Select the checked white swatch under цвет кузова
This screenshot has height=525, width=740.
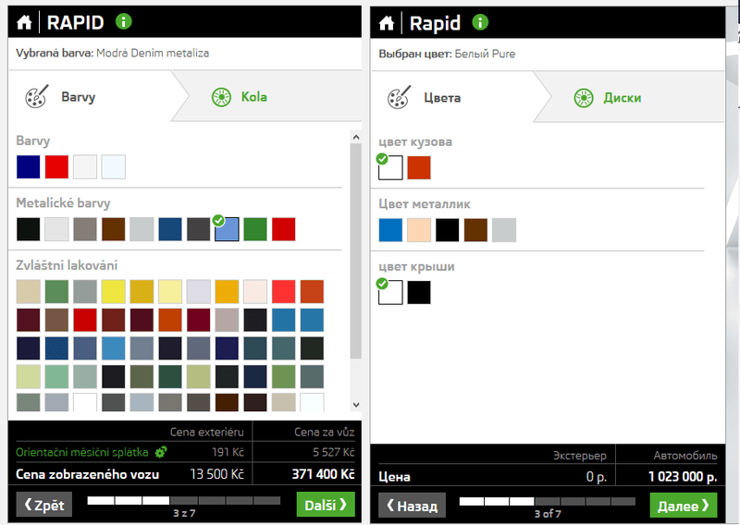(390, 168)
